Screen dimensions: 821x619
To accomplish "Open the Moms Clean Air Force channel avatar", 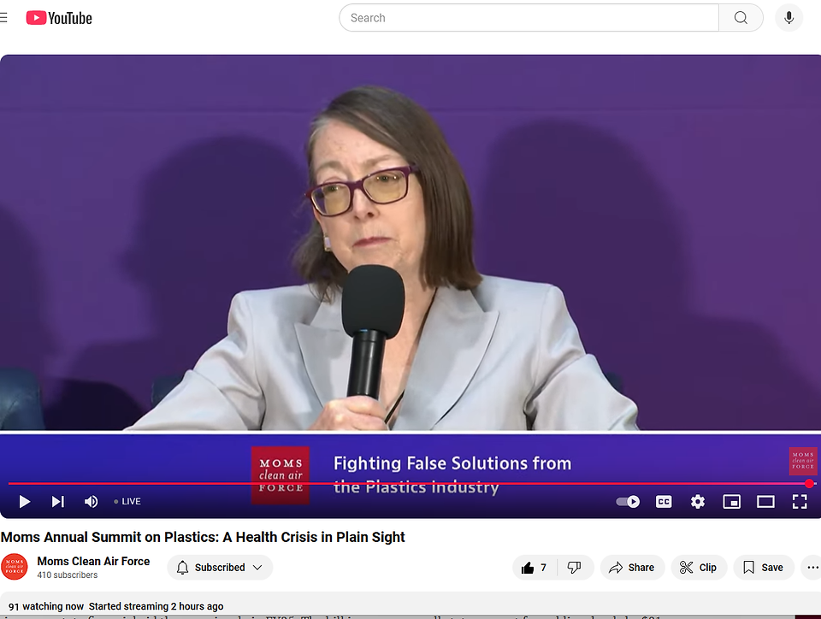I will [x=15, y=567].
